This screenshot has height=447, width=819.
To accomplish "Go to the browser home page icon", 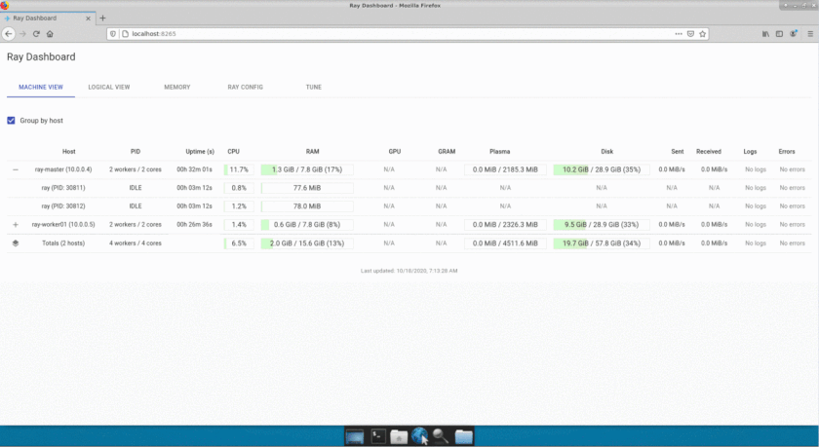I will point(50,34).
